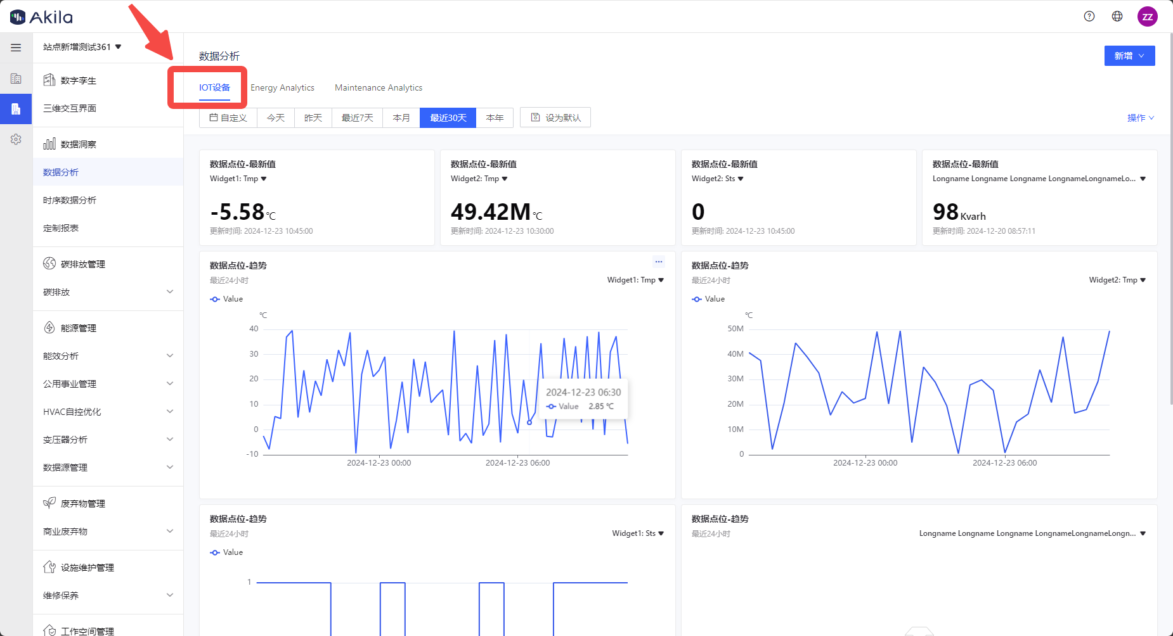Select the highlighted document icon in left rail
Image resolution: width=1173 pixels, height=636 pixels.
pos(16,109)
